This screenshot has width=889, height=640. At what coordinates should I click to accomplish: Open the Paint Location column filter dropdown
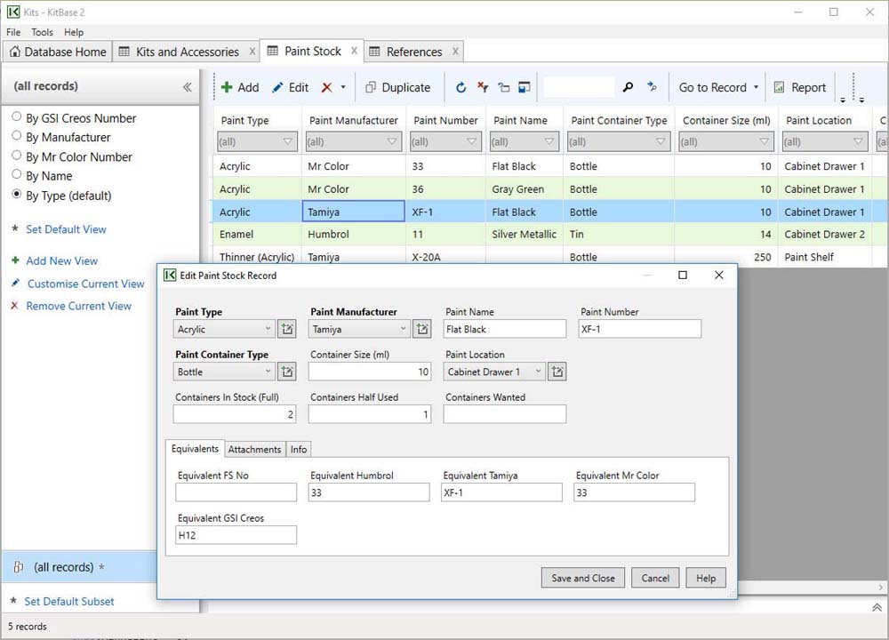click(x=858, y=141)
